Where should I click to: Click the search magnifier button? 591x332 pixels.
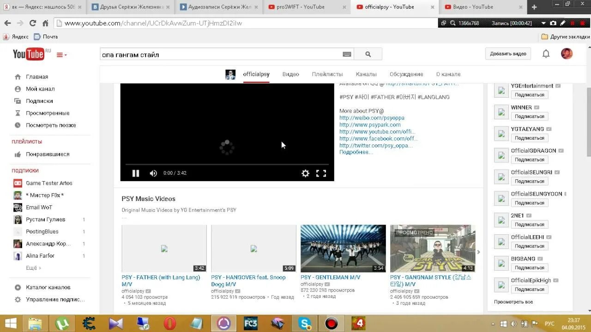tap(368, 54)
